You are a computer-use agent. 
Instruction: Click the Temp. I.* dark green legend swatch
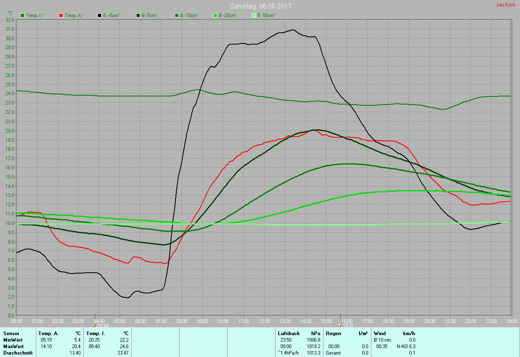pos(22,15)
